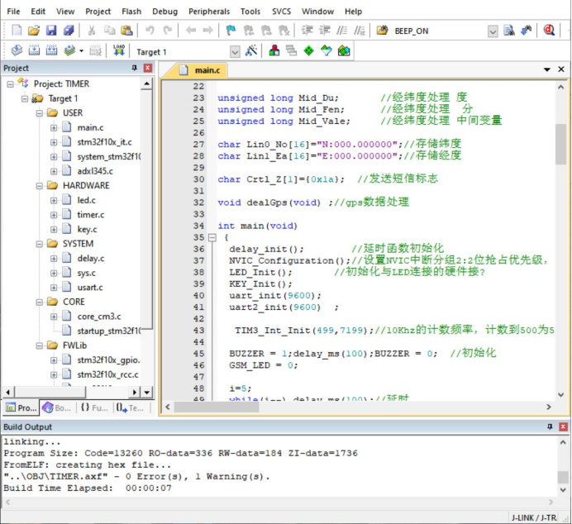Pin the Build Output panel
Viewport: 572px width, 524px height.
[x=551, y=426]
